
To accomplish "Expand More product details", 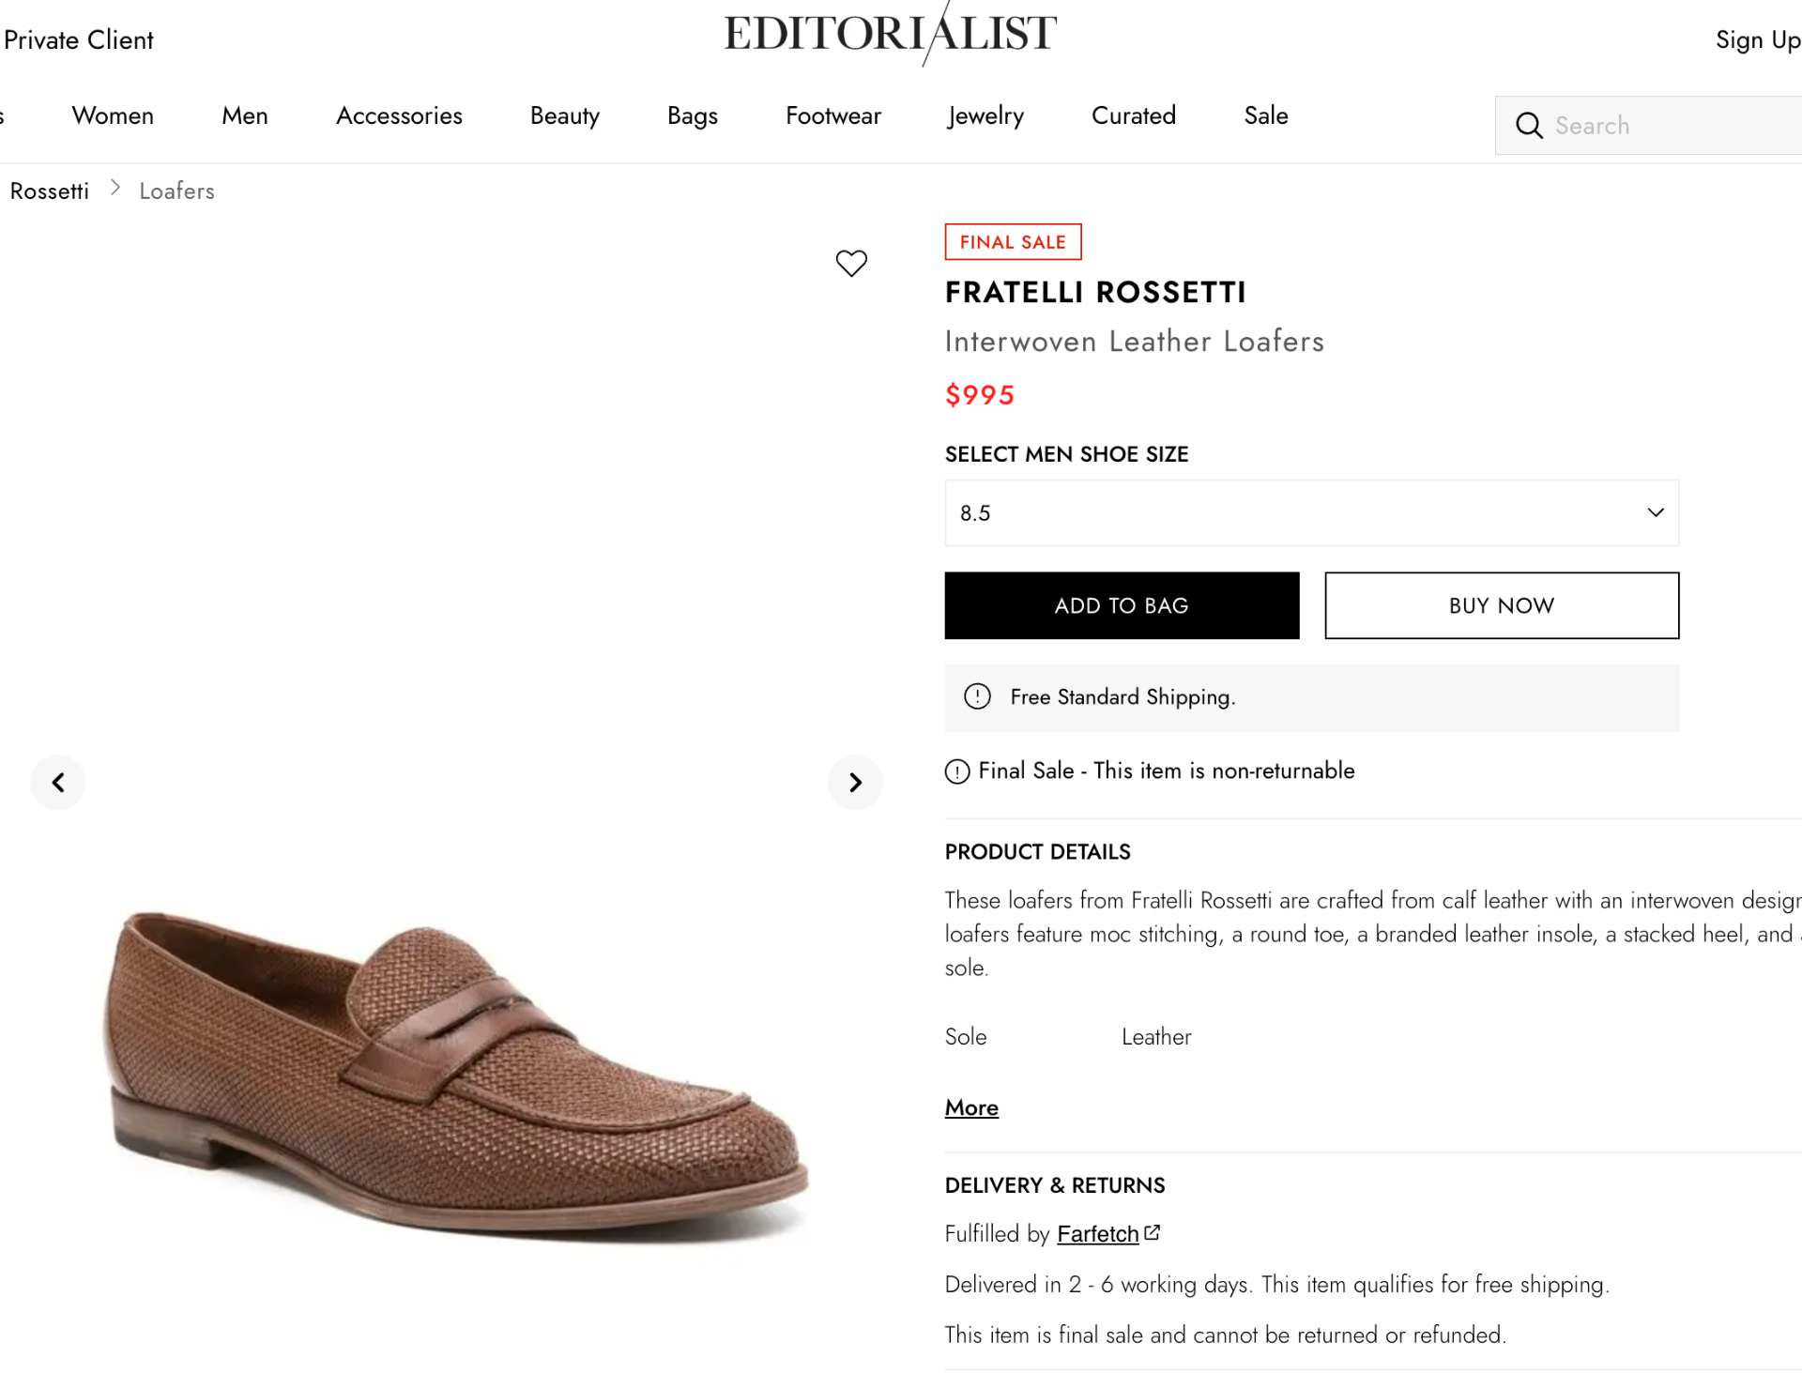I will pos(970,1107).
